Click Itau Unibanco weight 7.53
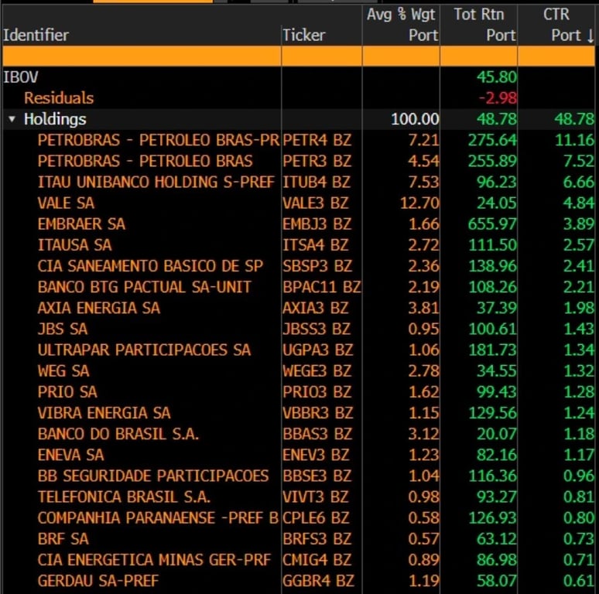The height and width of the screenshot is (594, 599). (x=423, y=182)
